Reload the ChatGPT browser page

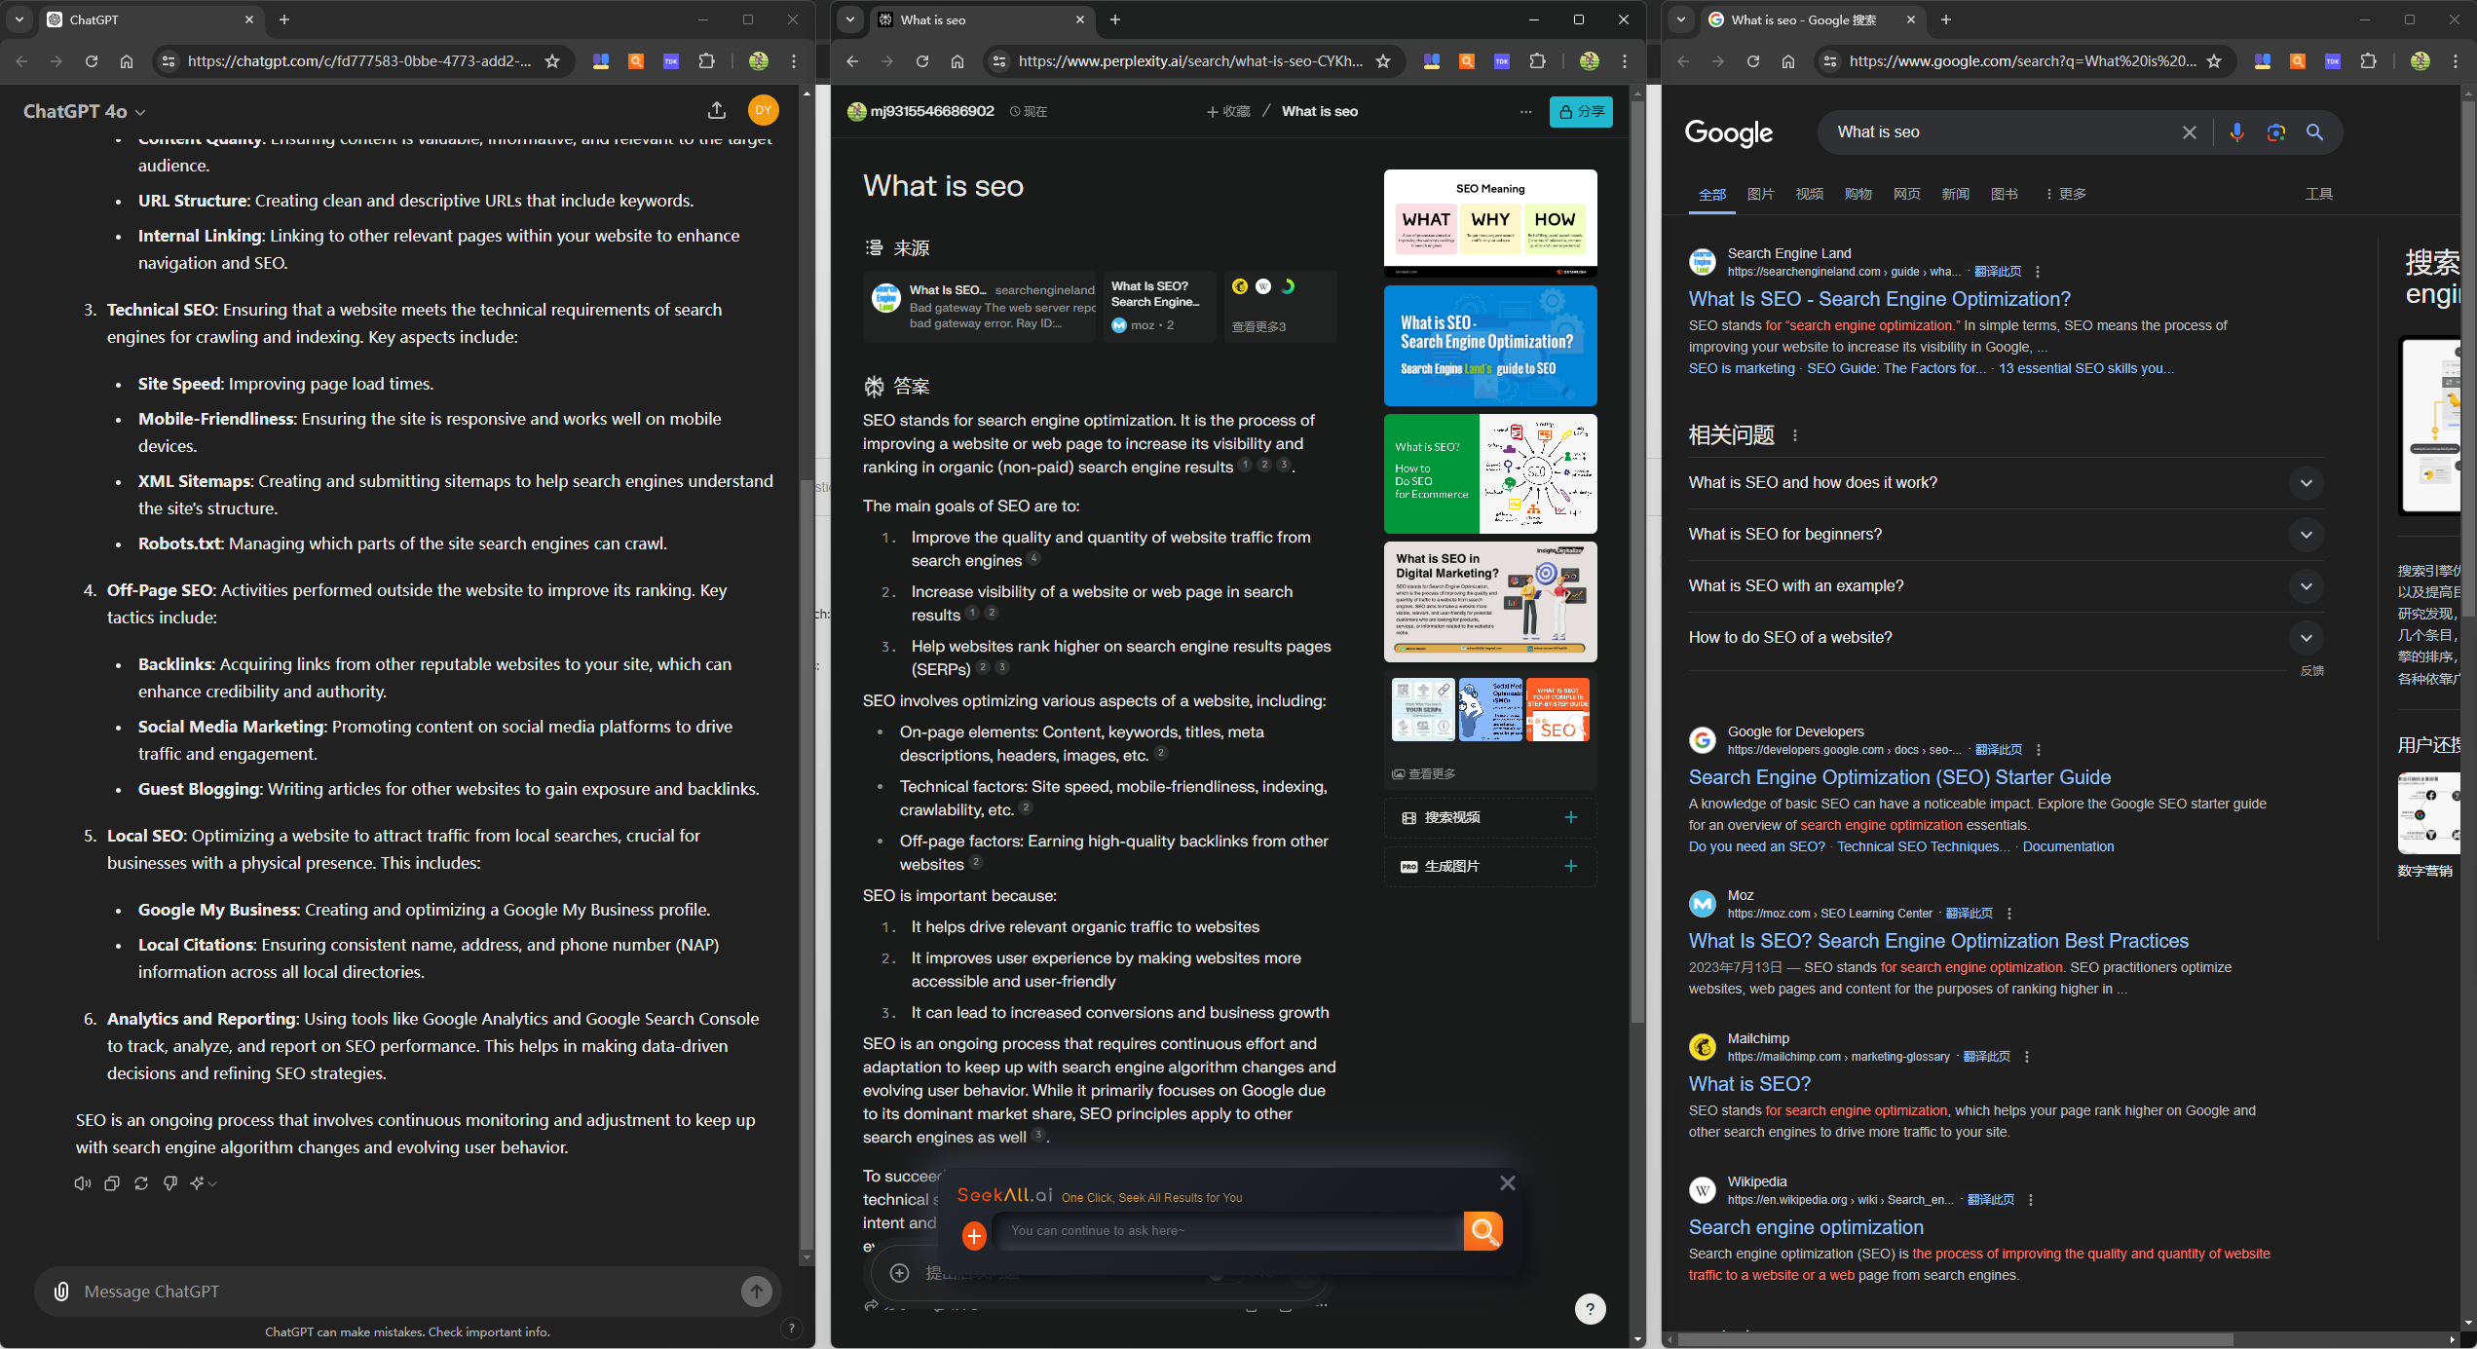tap(92, 61)
